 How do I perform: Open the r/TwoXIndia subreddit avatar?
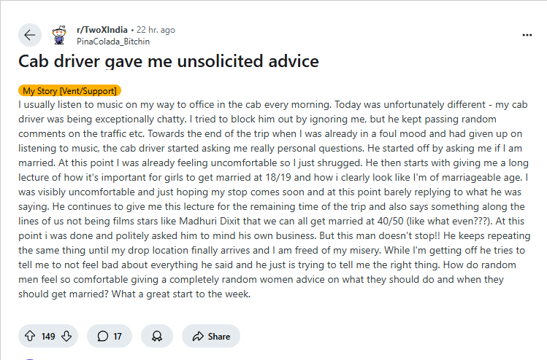coord(60,35)
